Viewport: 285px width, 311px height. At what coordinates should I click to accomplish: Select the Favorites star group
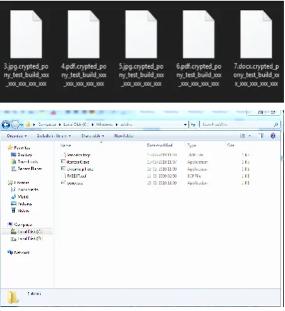coord(19,148)
